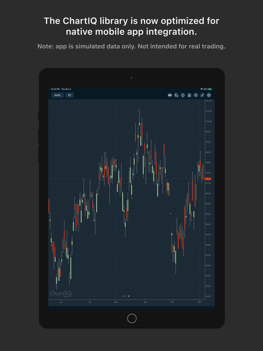Viewport: 263px width, 351px height.
Task: Select the pencil drawing tool icon
Action: (202, 95)
